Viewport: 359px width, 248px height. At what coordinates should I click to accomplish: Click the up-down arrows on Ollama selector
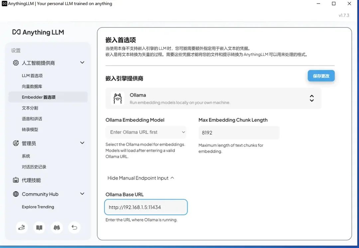coord(311,98)
